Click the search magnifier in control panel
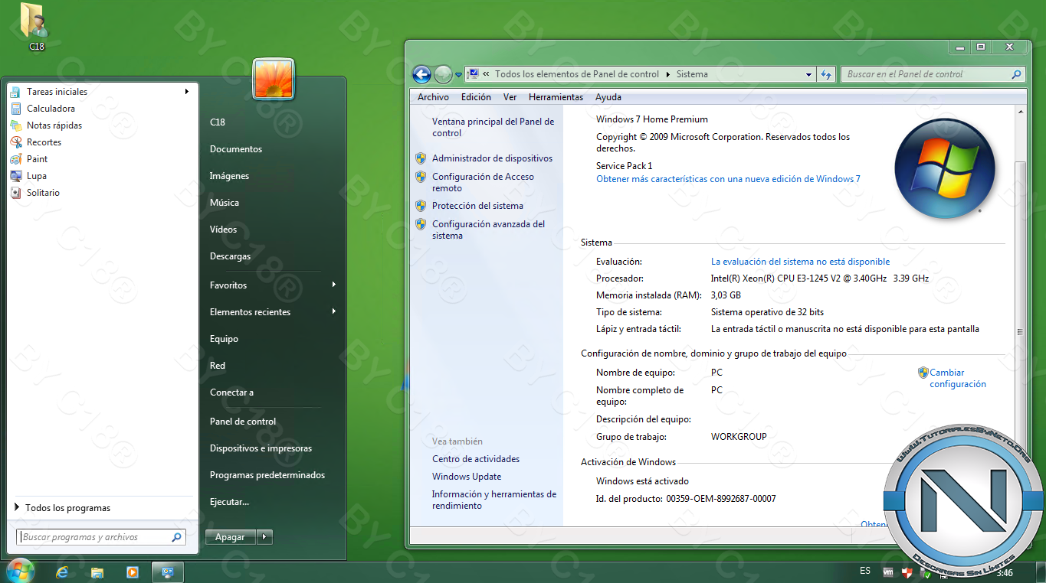The height and width of the screenshot is (583, 1046). (1017, 74)
